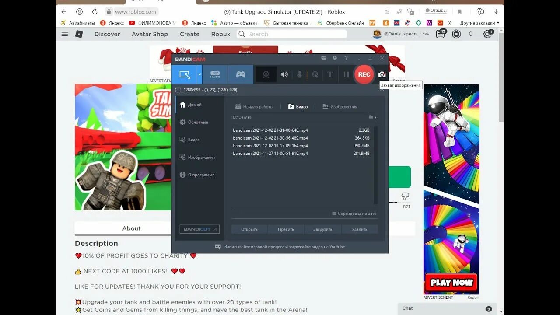Open Сбербанк Онлайн bookmark
Image resolution: width=560 pixels, height=315 pixels.
[x=341, y=23]
